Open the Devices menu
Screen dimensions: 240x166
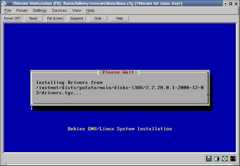coord(60,11)
